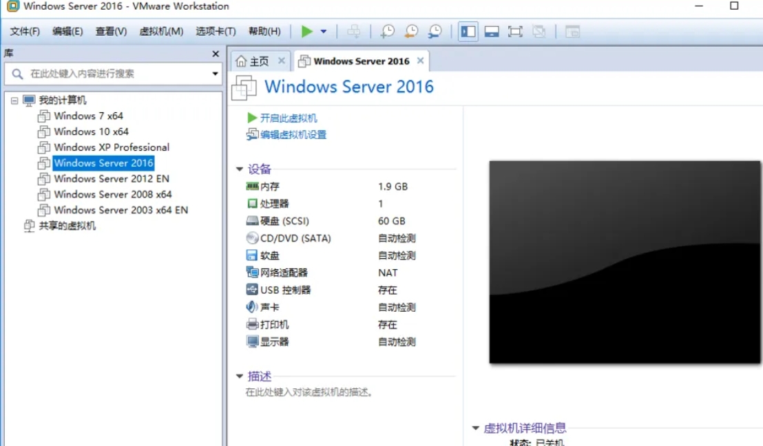
Task: Select Windows Server 2008 x64 in library
Action: click(x=113, y=194)
